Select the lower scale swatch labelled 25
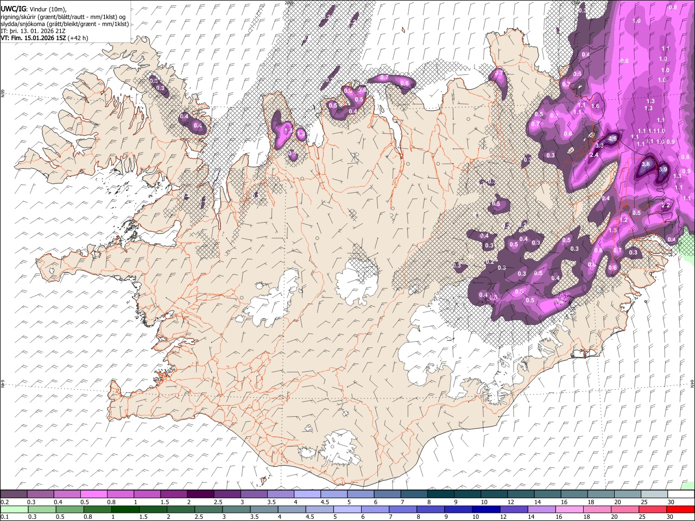Image resolution: width=695 pixels, height=521 pixels. tap(653, 509)
